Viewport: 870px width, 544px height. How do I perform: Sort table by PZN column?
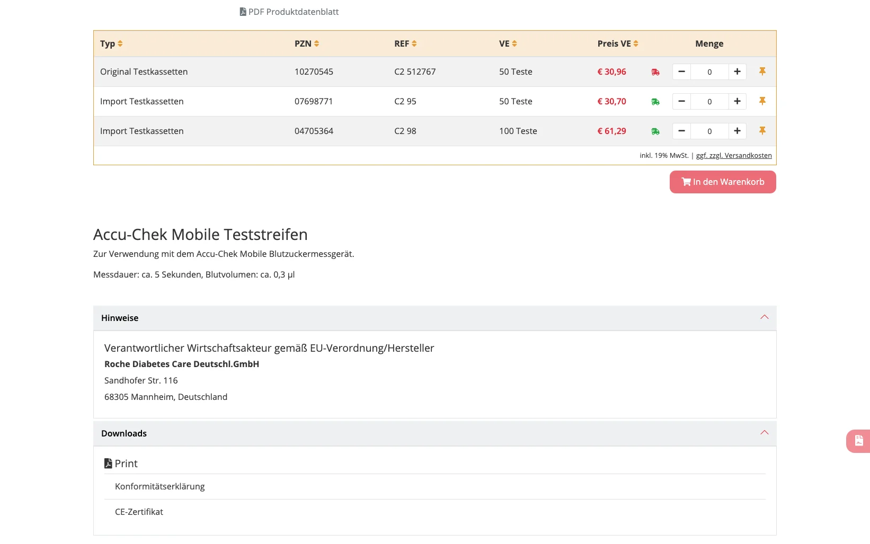pyautogui.click(x=307, y=43)
